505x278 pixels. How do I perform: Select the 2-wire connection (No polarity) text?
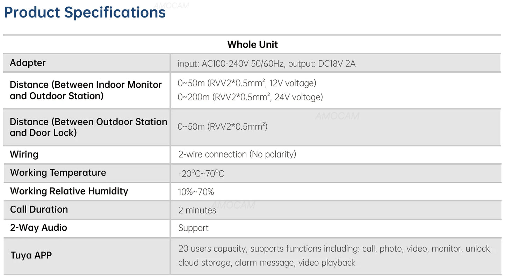[x=237, y=155]
